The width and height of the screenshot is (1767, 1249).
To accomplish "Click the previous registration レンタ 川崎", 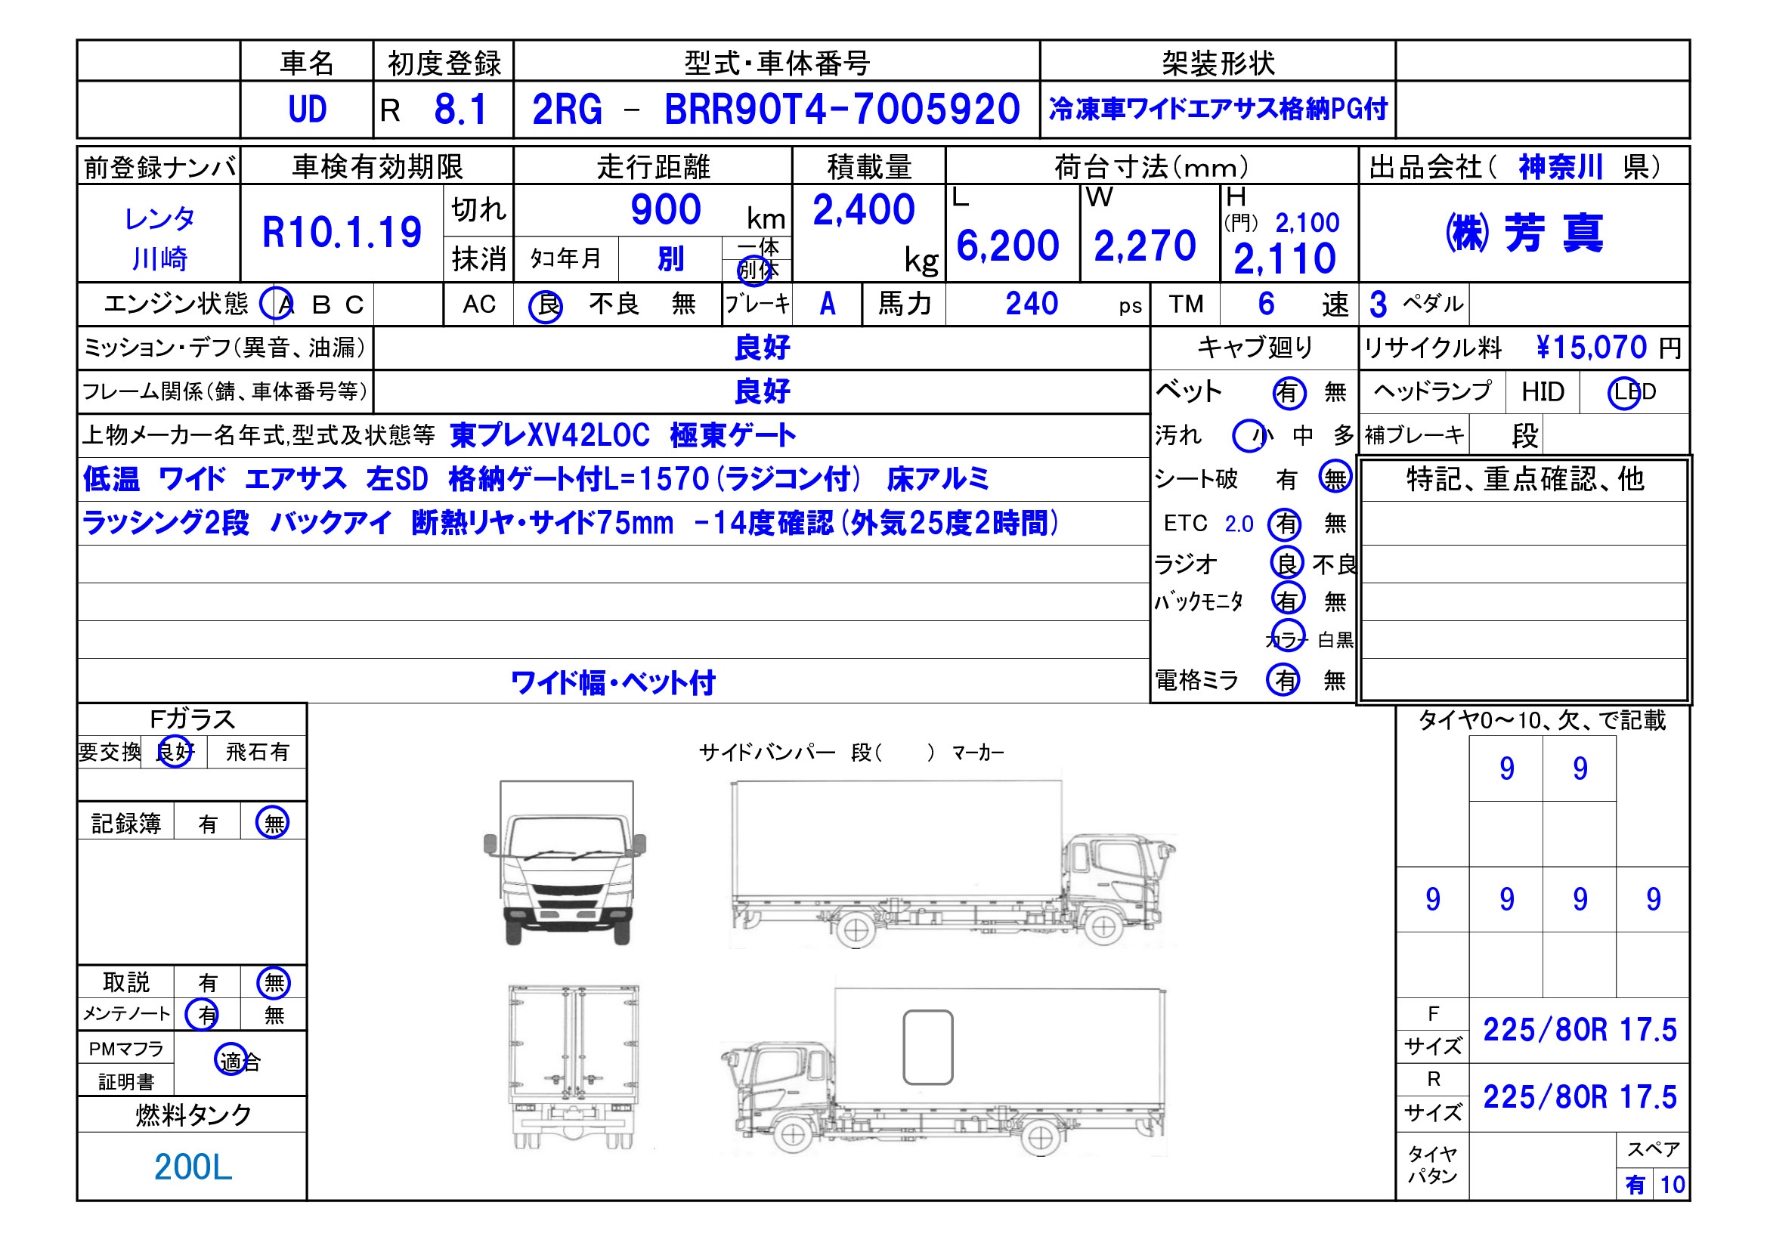I will click(x=159, y=239).
